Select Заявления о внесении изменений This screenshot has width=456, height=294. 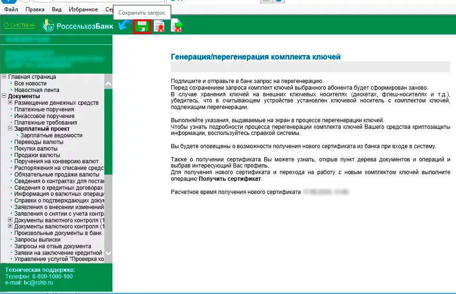pos(59,207)
